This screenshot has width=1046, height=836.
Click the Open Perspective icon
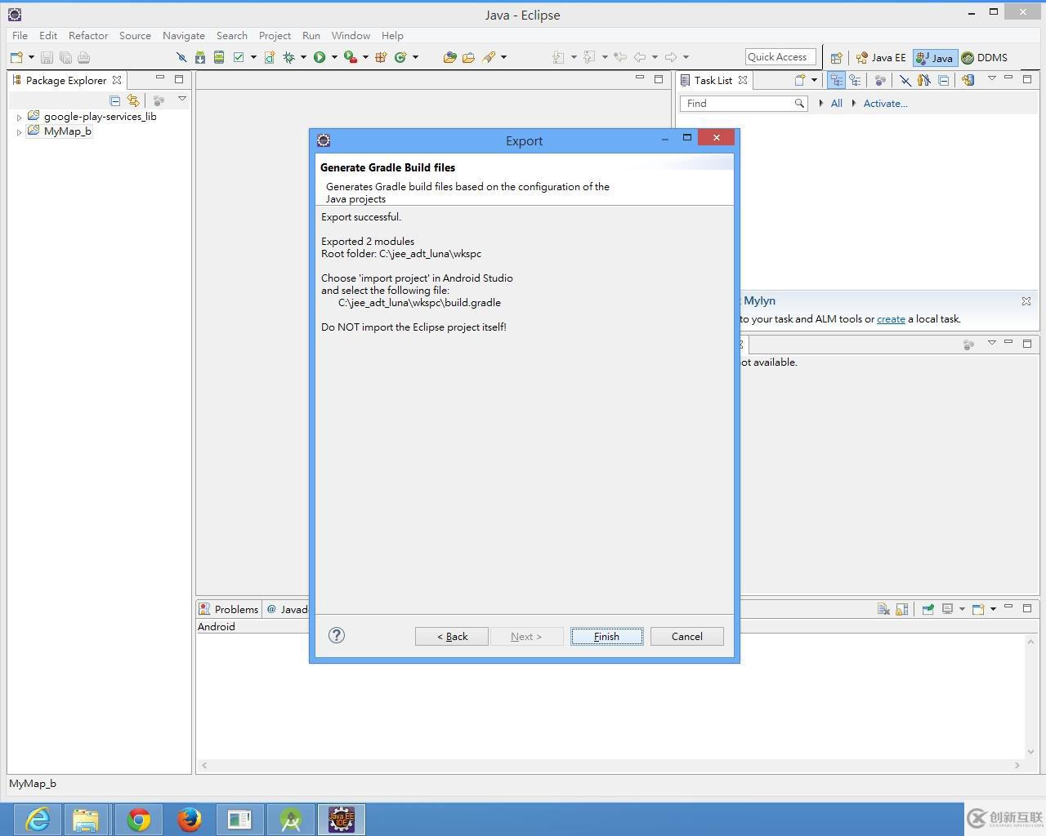pyautogui.click(x=836, y=58)
